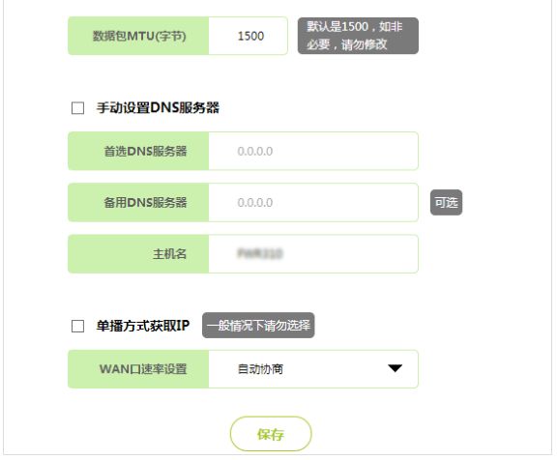Tick the 单播方式获取IP checkbox
Viewport: 557px width, 460px height.
77,326
